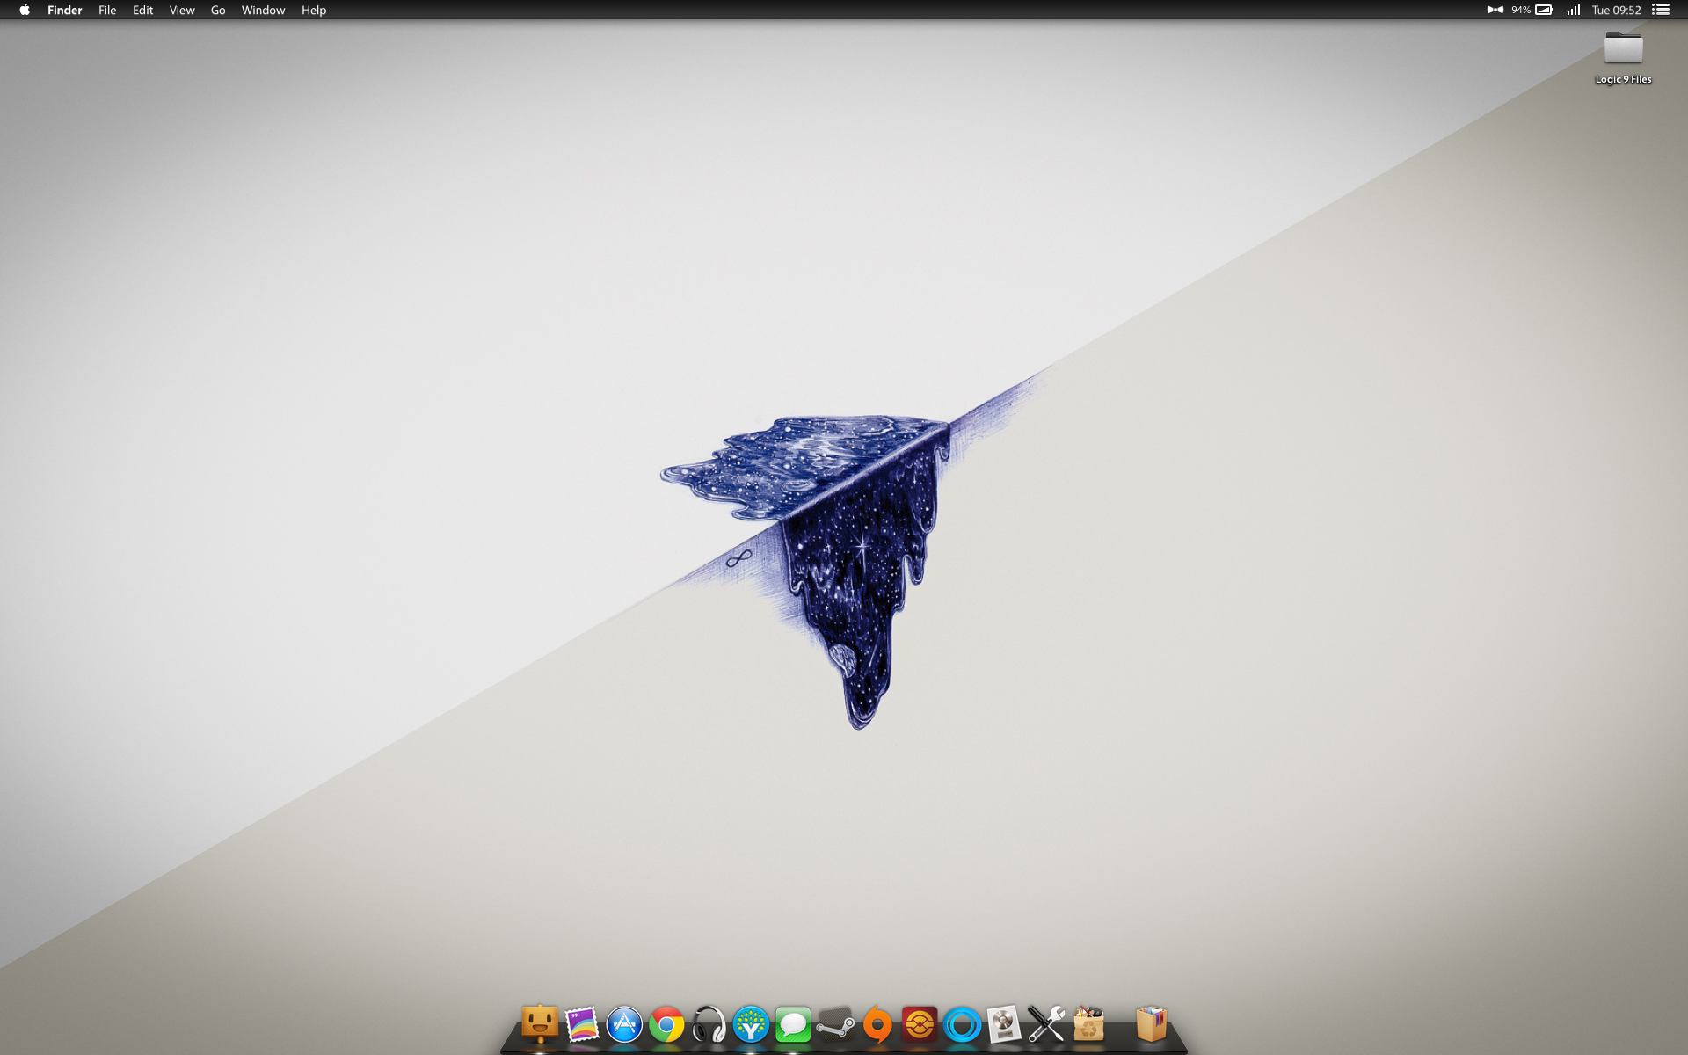Launch Logic Pro from dock
This screenshot has width=1688, height=1055.
[1004, 1024]
